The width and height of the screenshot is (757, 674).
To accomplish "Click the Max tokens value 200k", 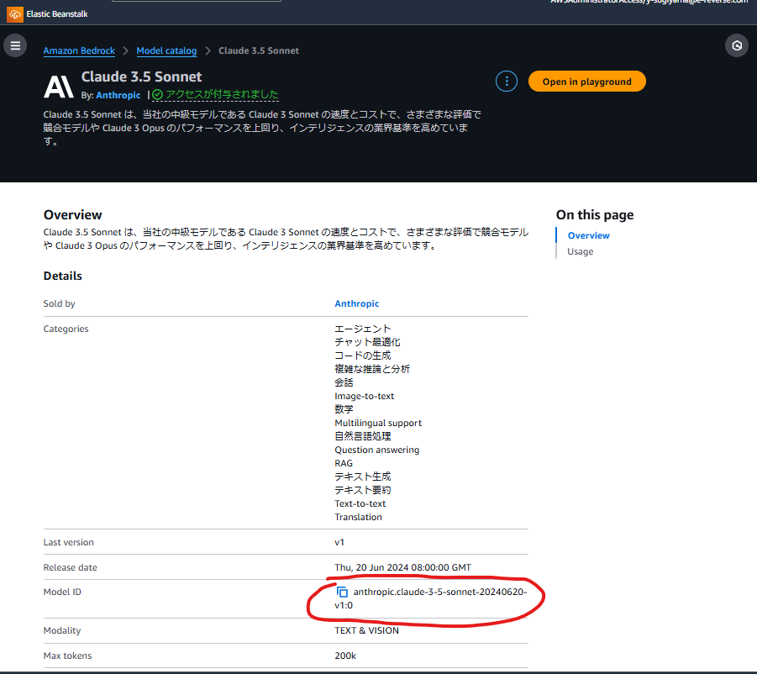I will [x=345, y=656].
